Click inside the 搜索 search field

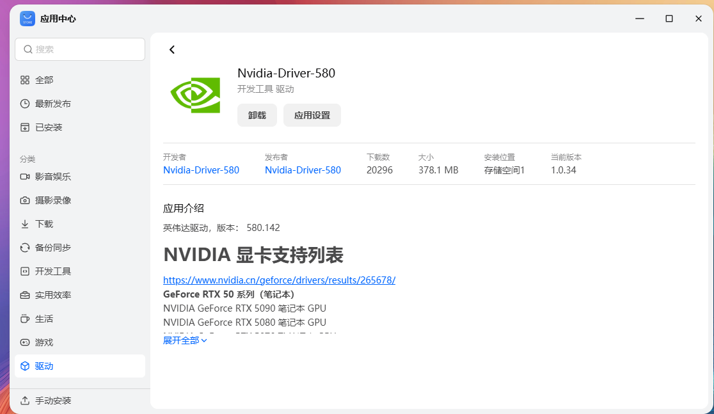(x=80, y=49)
